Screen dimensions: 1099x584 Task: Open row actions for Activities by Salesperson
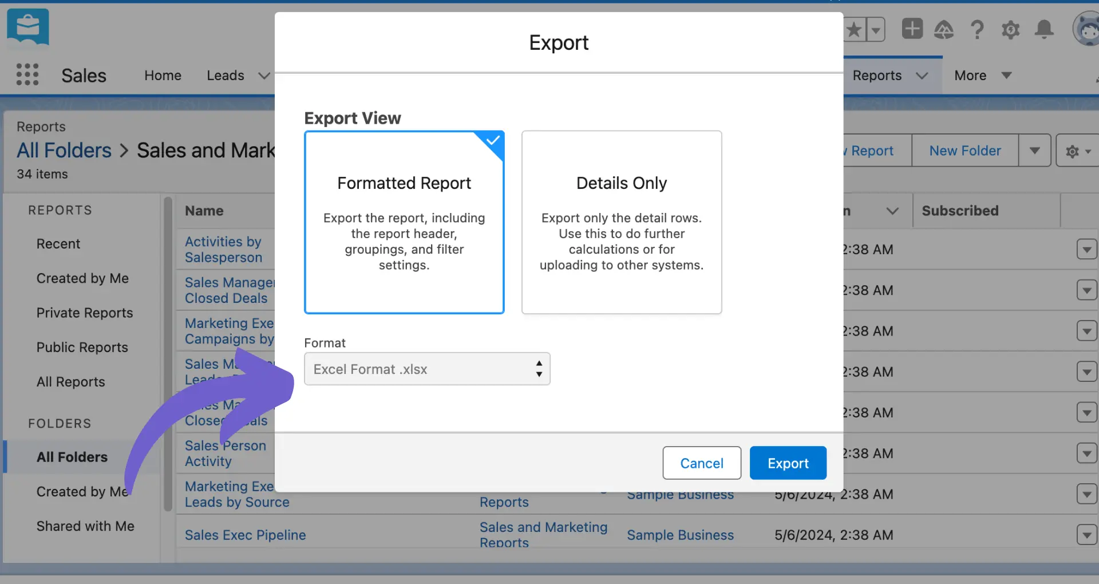point(1086,250)
